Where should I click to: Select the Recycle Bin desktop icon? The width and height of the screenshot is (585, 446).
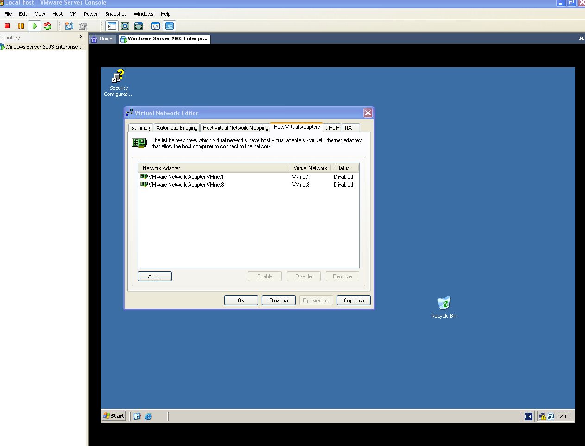(x=444, y=308)
